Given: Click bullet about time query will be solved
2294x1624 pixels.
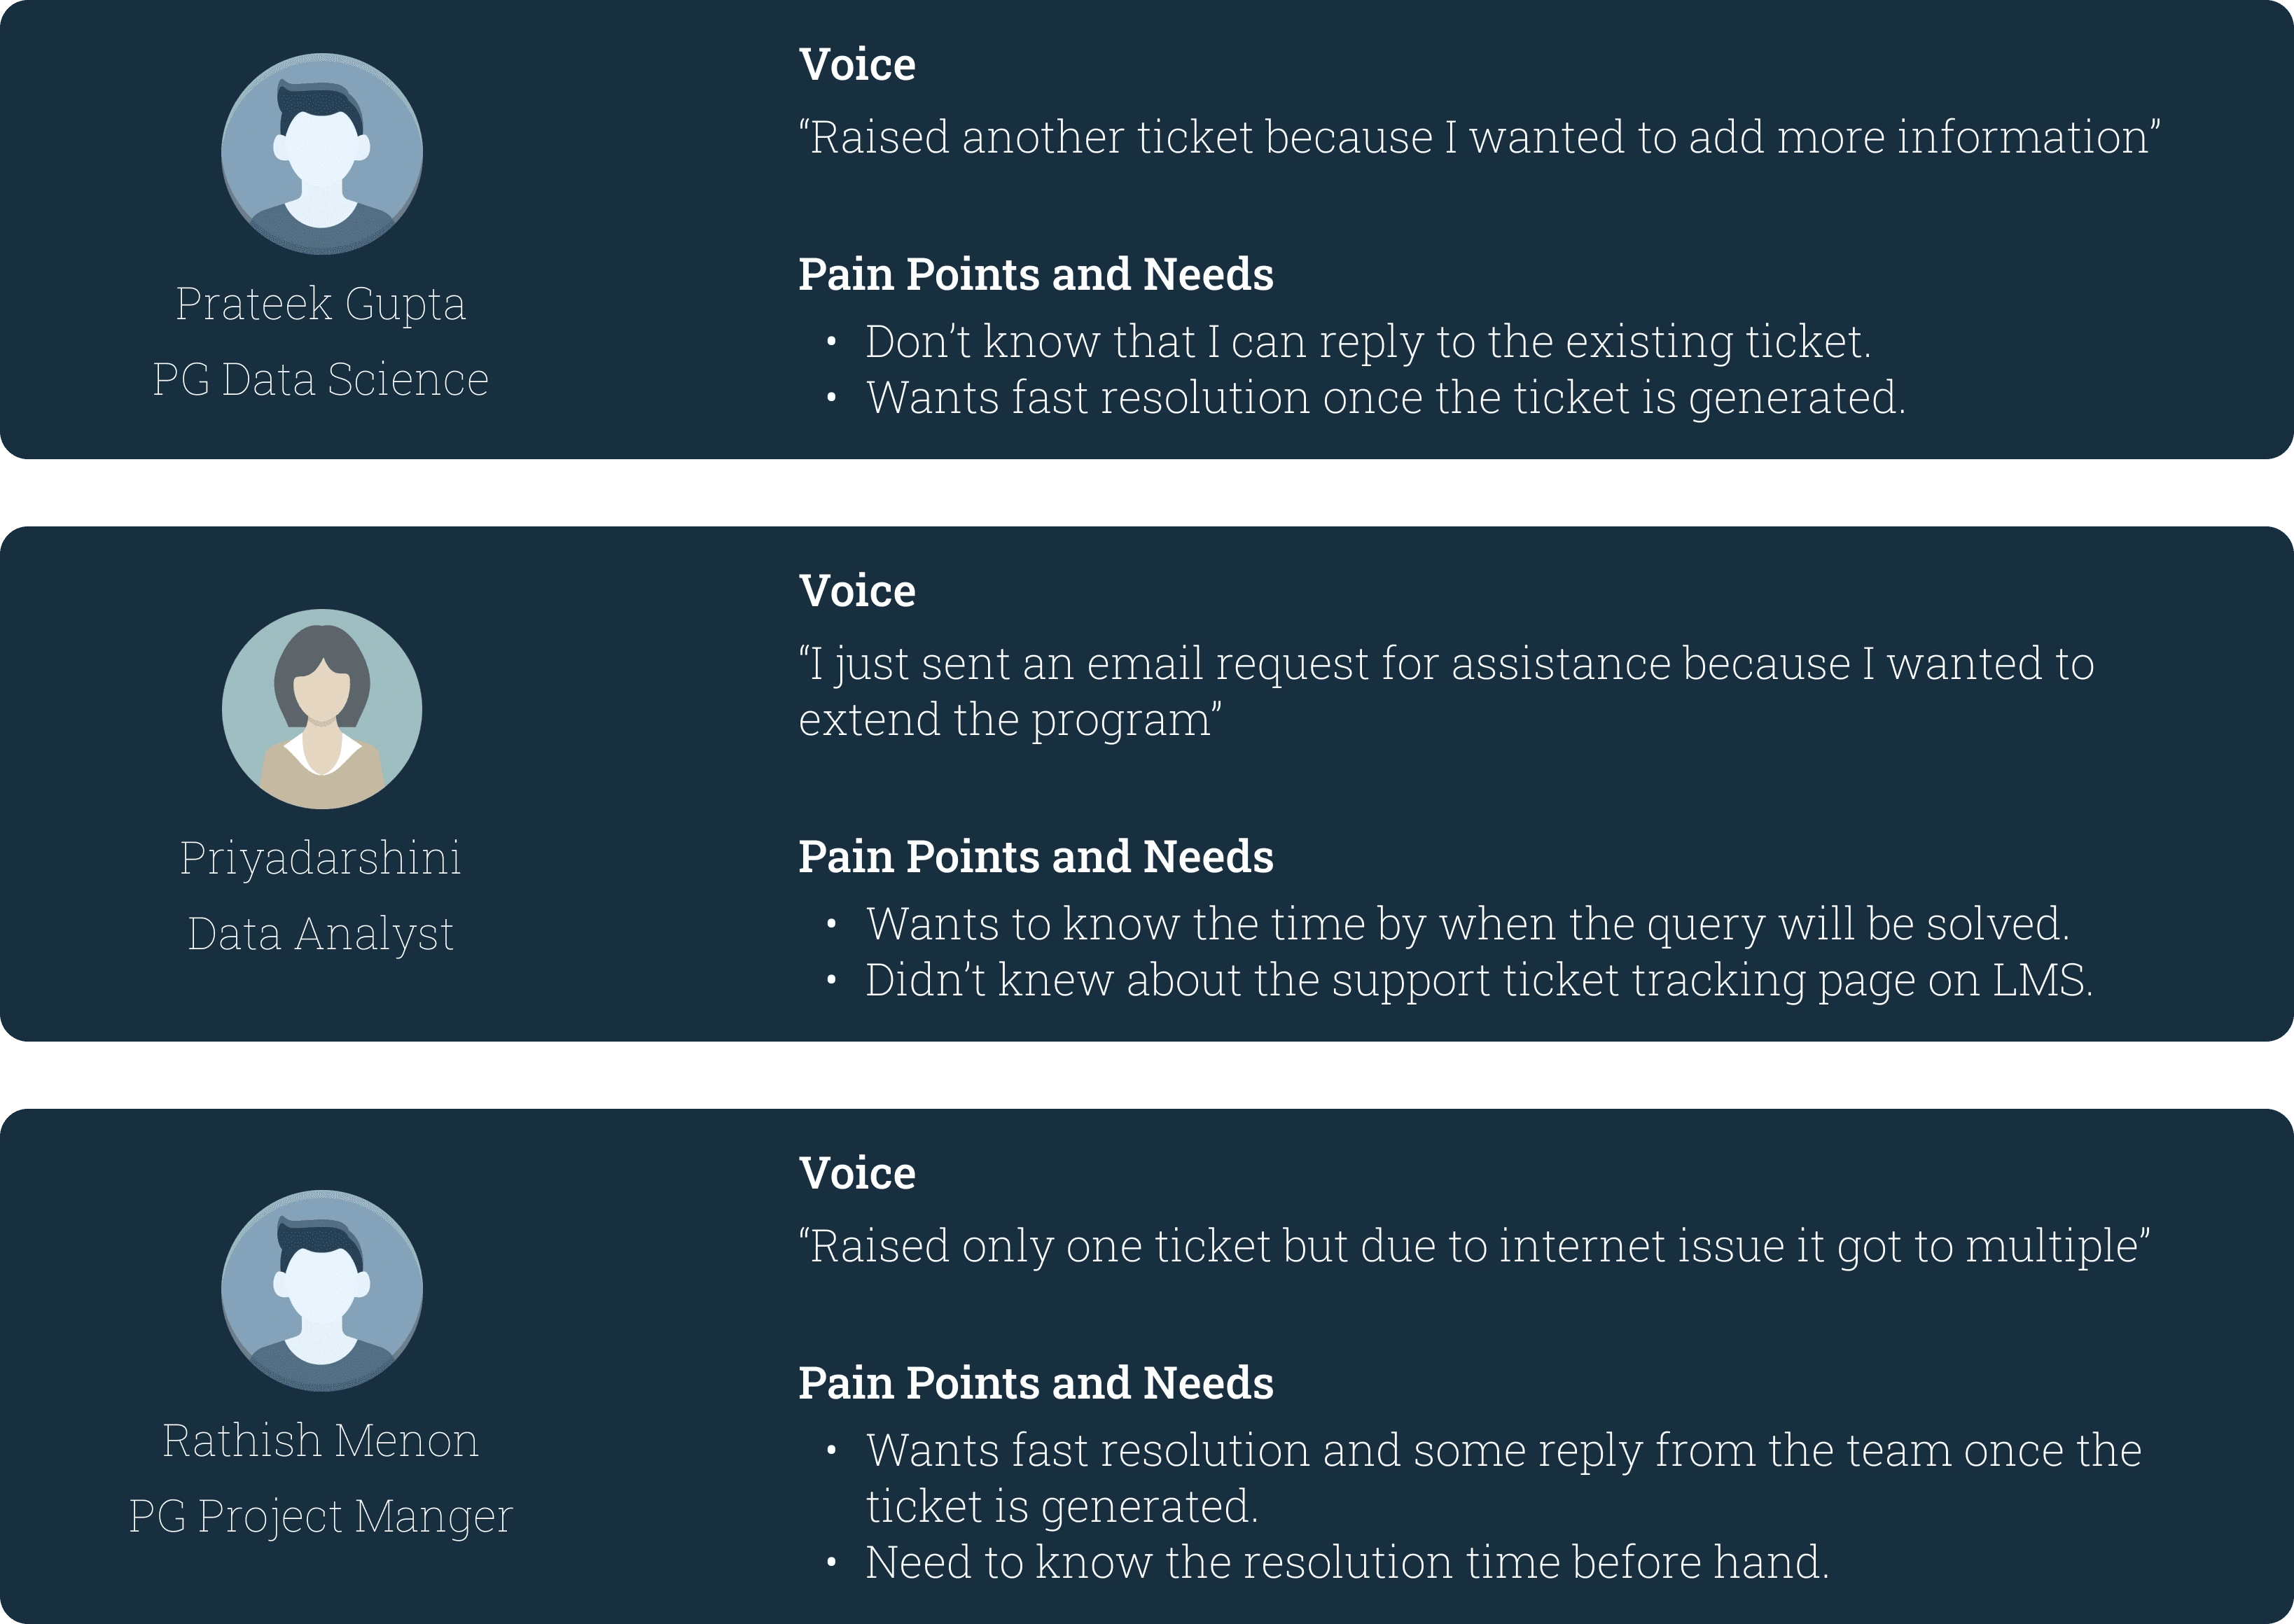Looking at the screenshot, I should pos(1468,924).
